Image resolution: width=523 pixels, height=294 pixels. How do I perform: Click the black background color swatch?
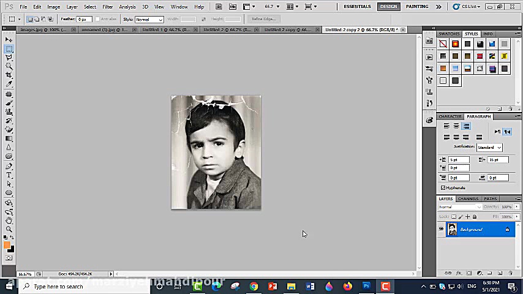(x=12, y=250)
